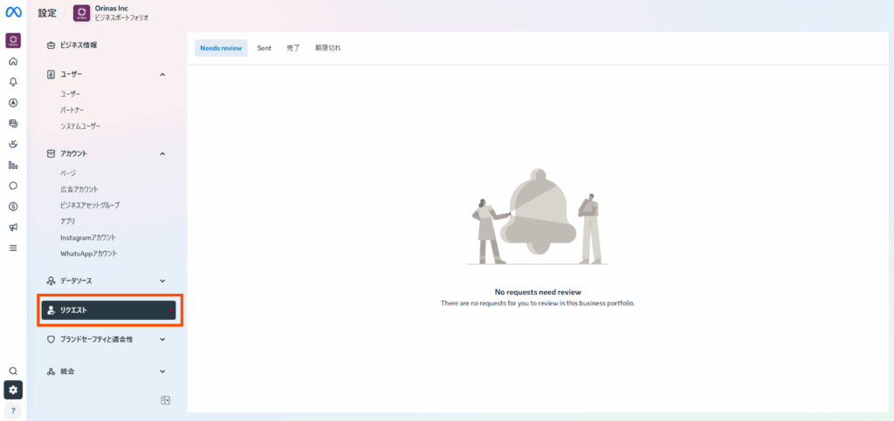Open the hamburger all tools menu
894x421 pixels.
13,248
